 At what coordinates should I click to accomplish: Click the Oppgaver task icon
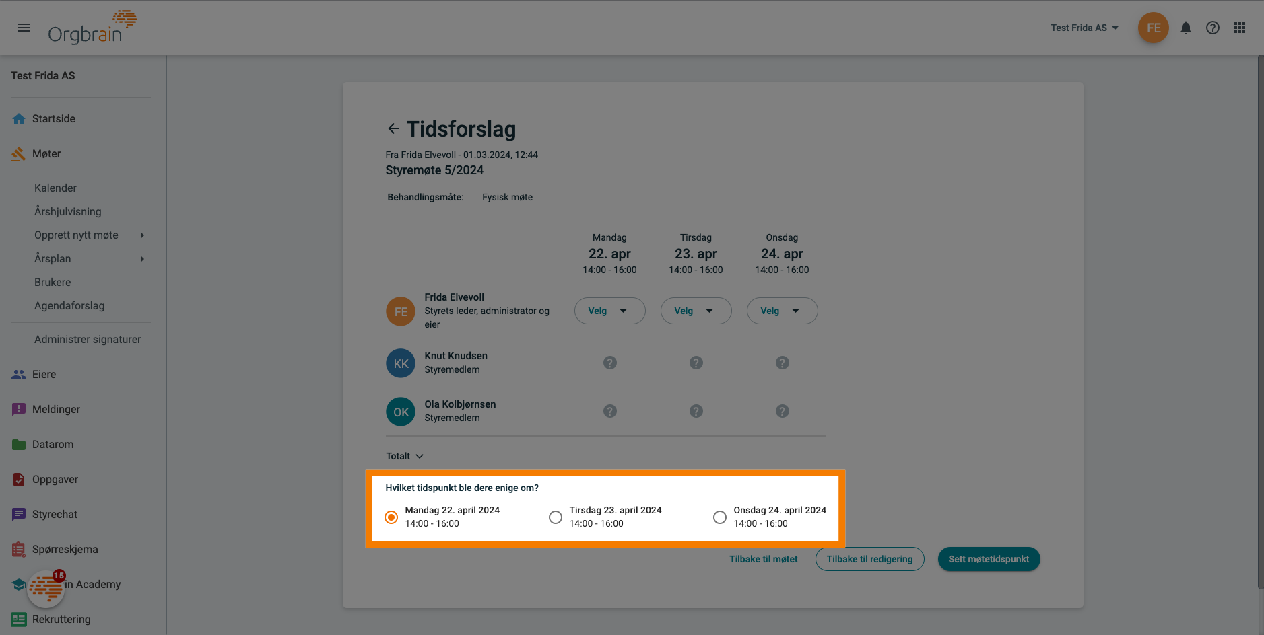coord(19,480)
